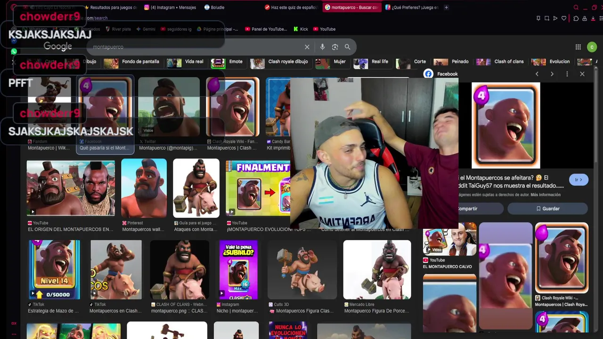Open the preview panel's three-dot options
The height and width of the screenshot is (339, 603).
pos(567,74)
